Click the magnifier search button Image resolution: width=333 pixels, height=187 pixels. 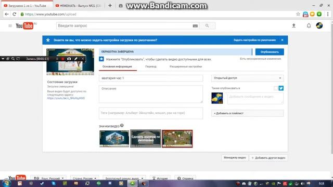click(x=207, y=25)
